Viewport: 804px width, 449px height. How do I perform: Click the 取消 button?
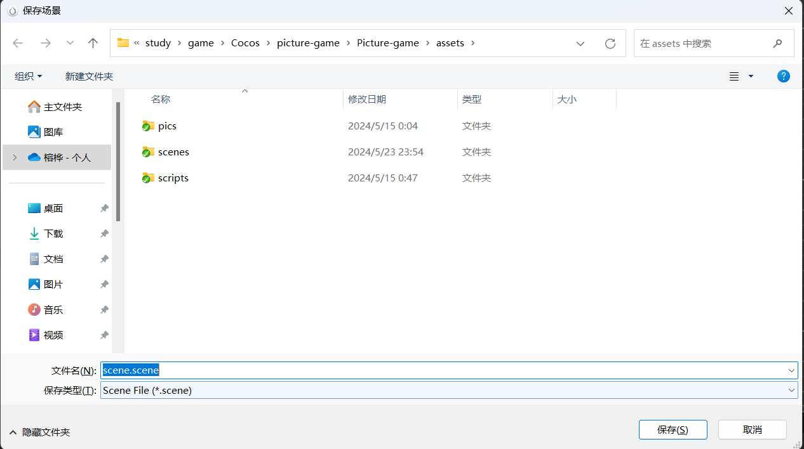click(x=753, y=429)
